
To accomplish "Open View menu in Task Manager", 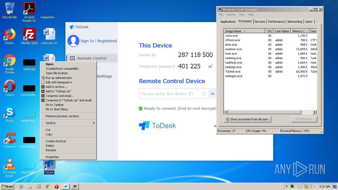I will click(242, 15).
